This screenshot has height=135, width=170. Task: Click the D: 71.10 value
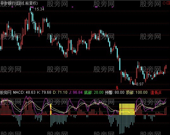(x=60, y=92)
